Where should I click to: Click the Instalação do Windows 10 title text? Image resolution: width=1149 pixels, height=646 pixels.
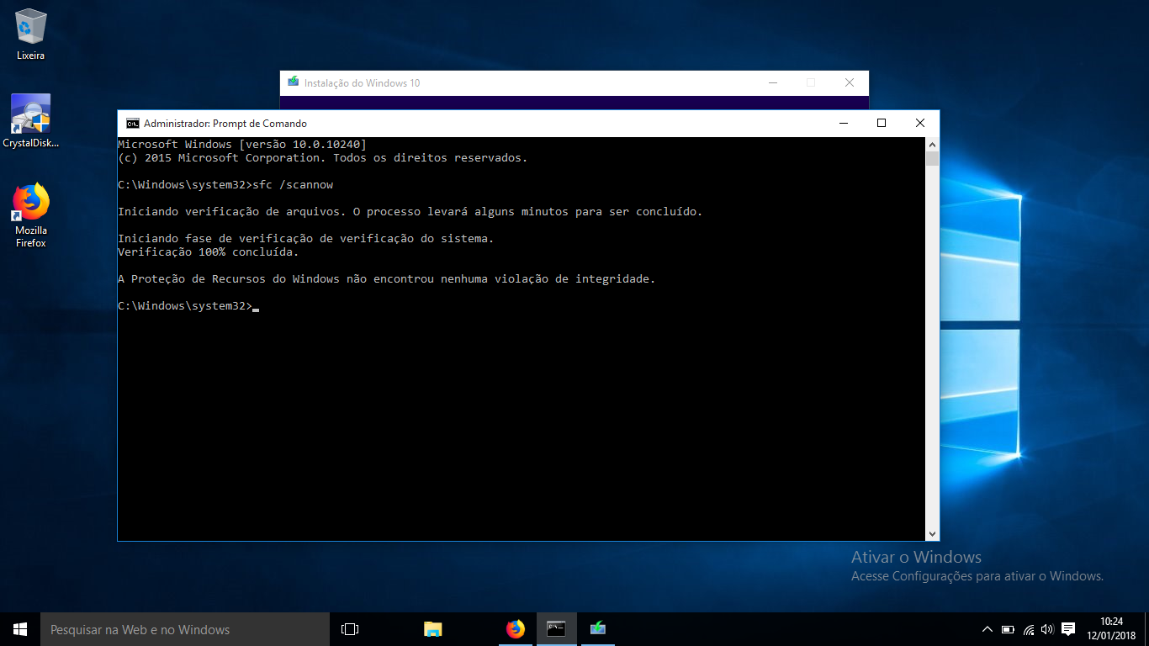[x=362, y=83]
